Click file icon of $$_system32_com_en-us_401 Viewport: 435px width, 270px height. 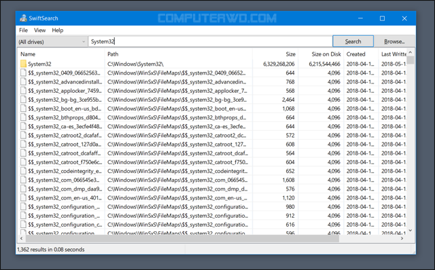click(23, 197)
